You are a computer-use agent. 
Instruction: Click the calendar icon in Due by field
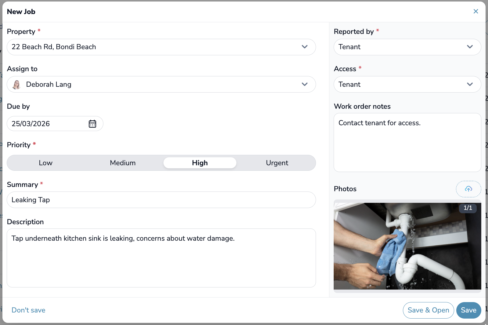tap(92, 124)
